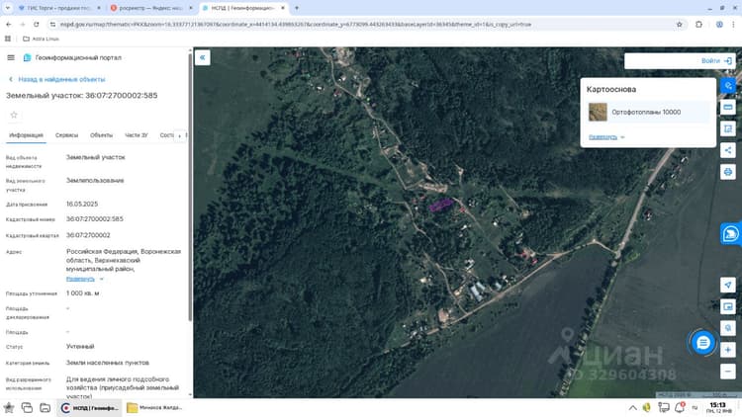Open the file manager in the taskbar

pos(45,407)
